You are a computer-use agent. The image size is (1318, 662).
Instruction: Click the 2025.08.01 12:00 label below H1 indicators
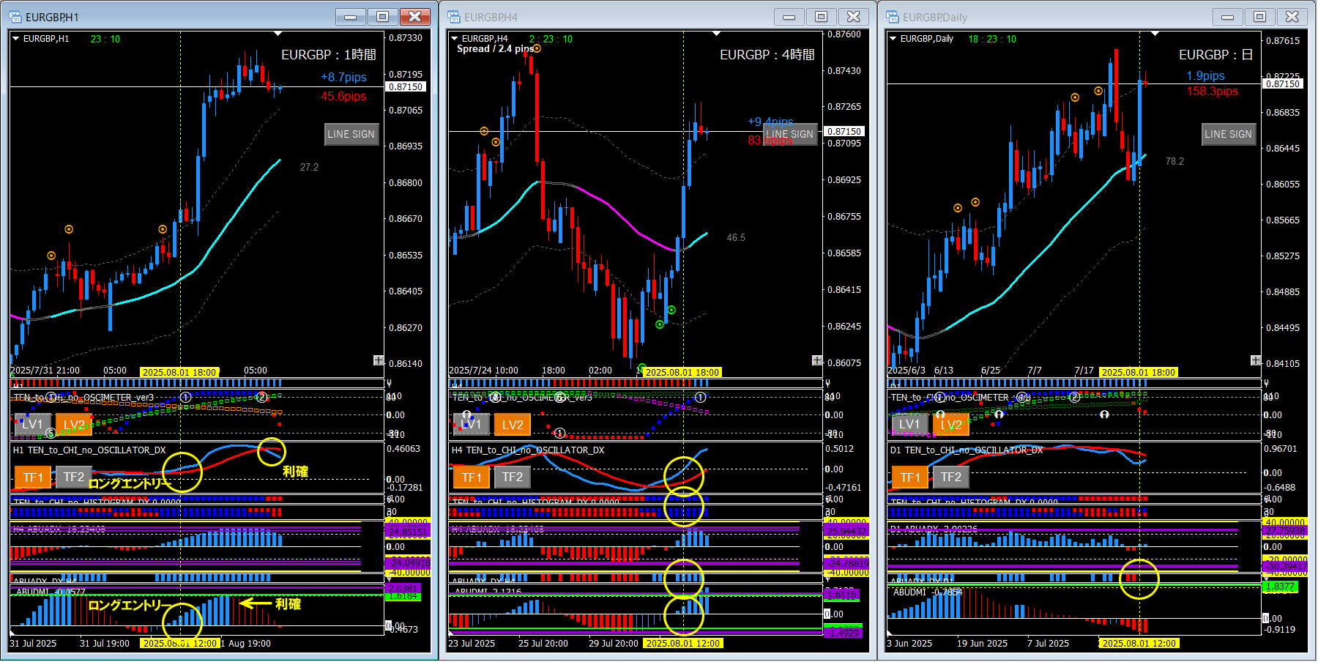pyautogui.click(x=180, y=643)
